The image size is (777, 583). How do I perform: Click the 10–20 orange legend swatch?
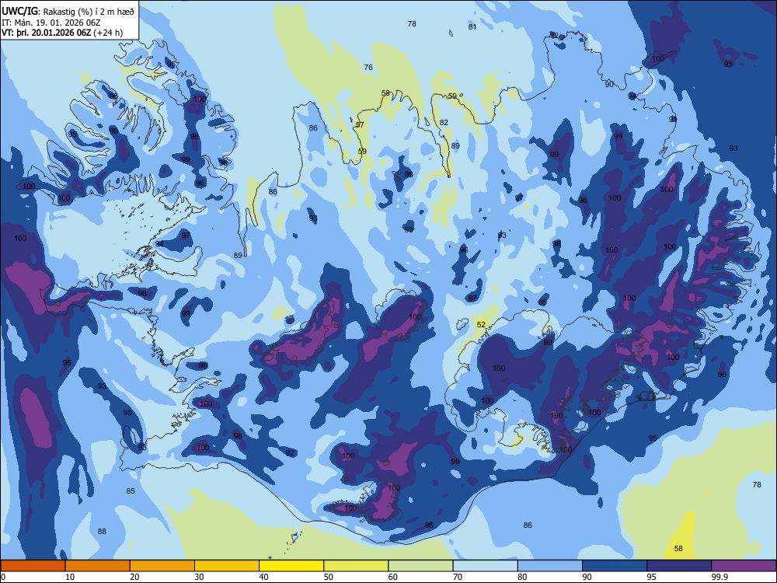[98, 566]
